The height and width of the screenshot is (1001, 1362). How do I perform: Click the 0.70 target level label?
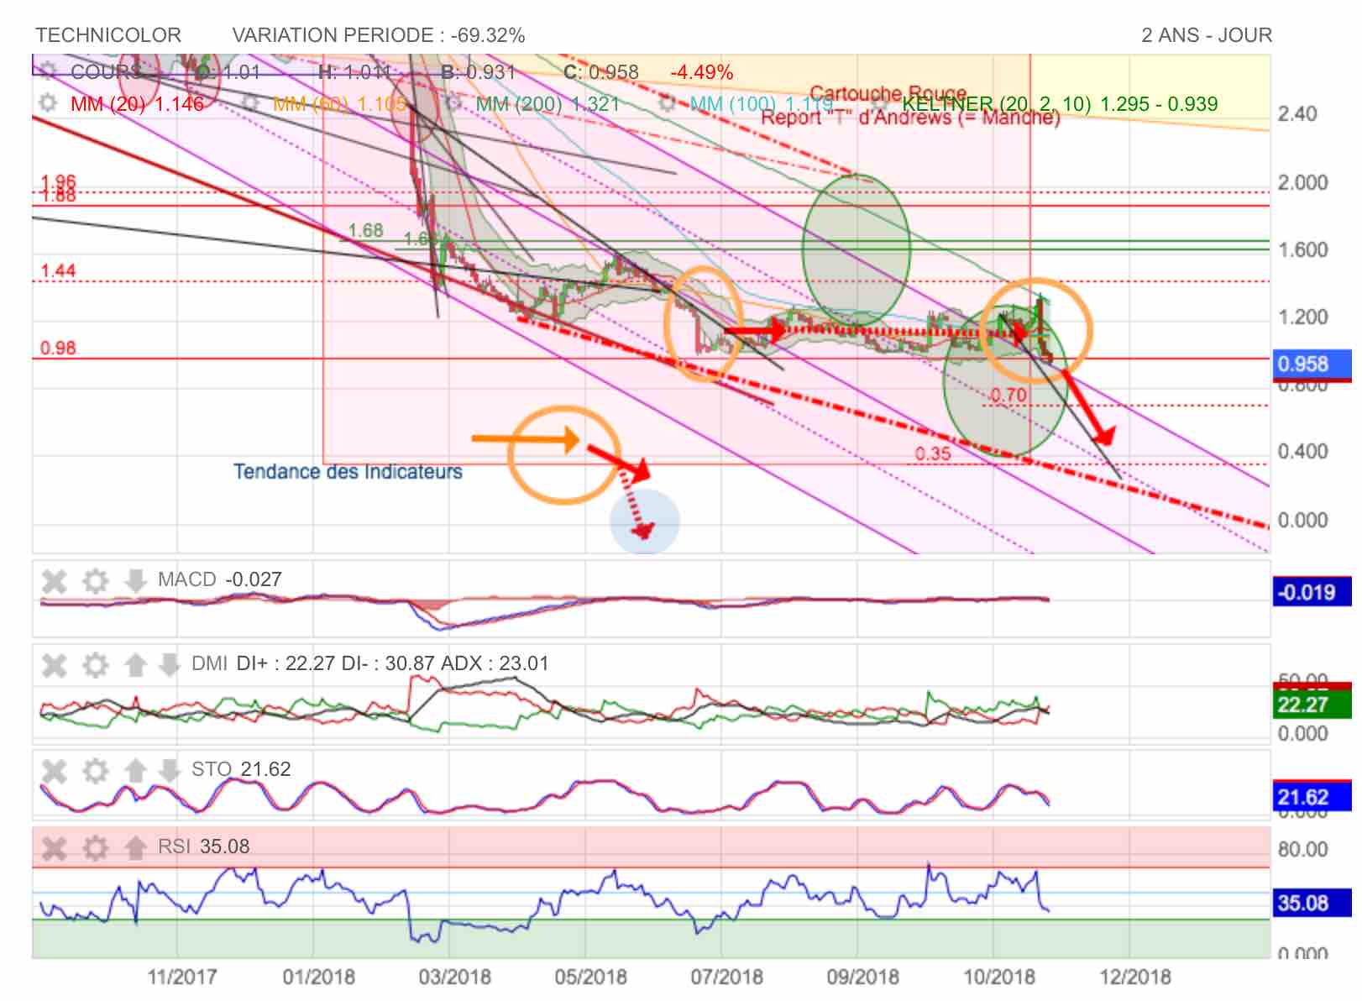tap(1008, 395)
